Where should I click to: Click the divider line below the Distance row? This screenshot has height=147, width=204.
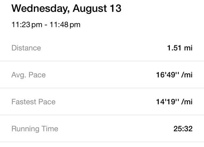[102, 61]
